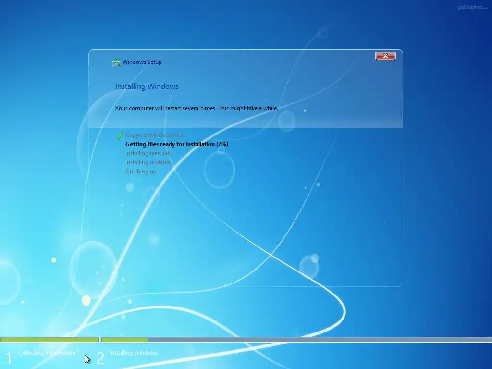This screenshot has height=369, width=492.
Task: Select the Copying Windows files step
Action: pos(154,135)
